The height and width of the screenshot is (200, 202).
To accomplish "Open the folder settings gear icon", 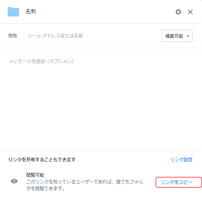I will click(178, 12).
